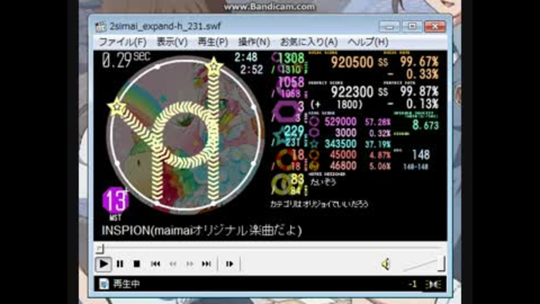540x304 pixels.
Task: Pause the playback
Action: [x=120, y=264]
